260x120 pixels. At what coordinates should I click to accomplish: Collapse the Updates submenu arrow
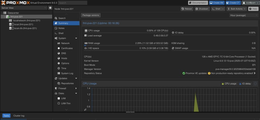76,78
